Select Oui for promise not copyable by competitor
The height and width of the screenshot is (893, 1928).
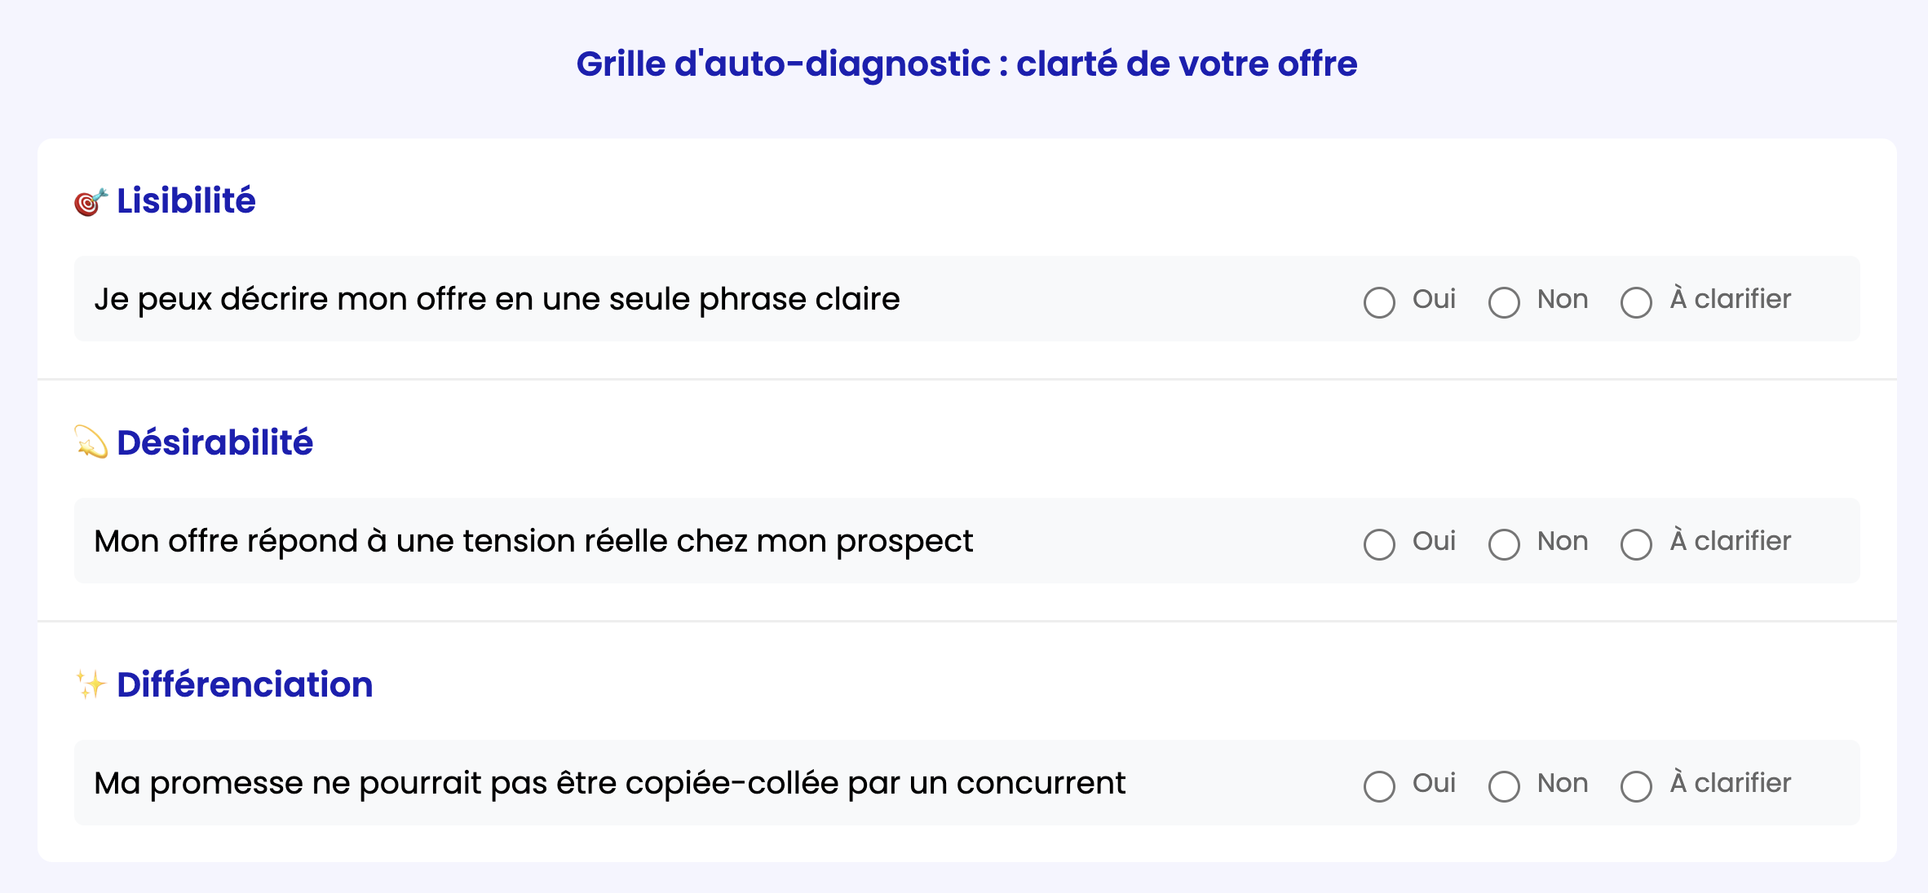[x=1379, y=786]
